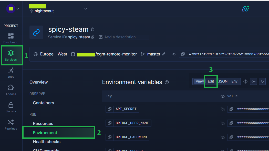
Task: Open the Secrets section
Action: pos(11,107)
